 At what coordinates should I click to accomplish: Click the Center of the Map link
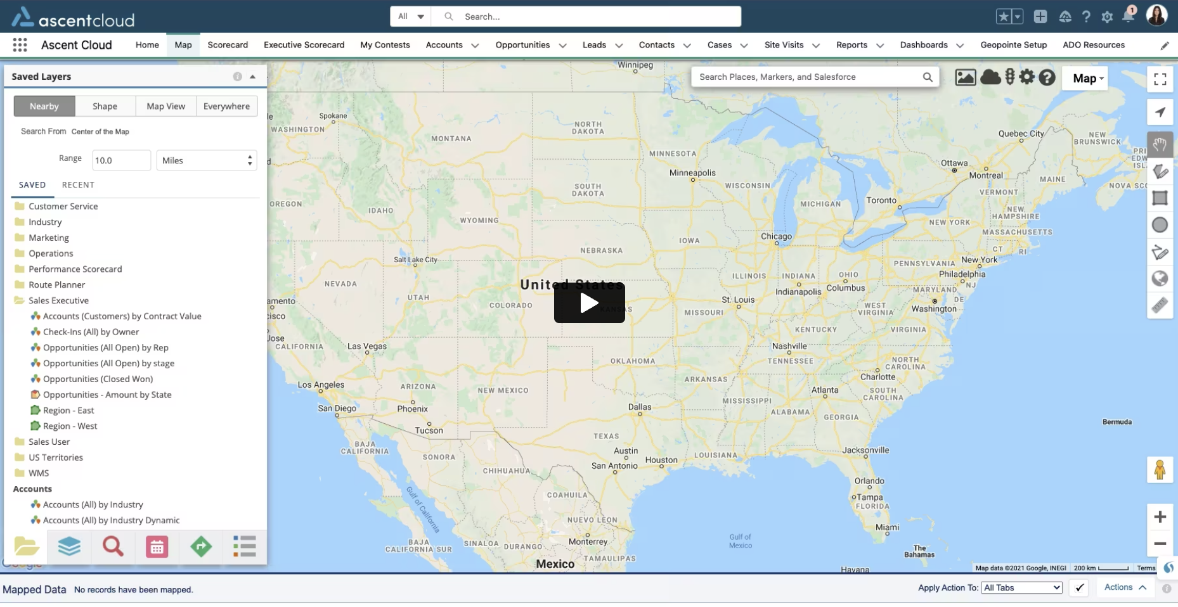tap(100, 132)
